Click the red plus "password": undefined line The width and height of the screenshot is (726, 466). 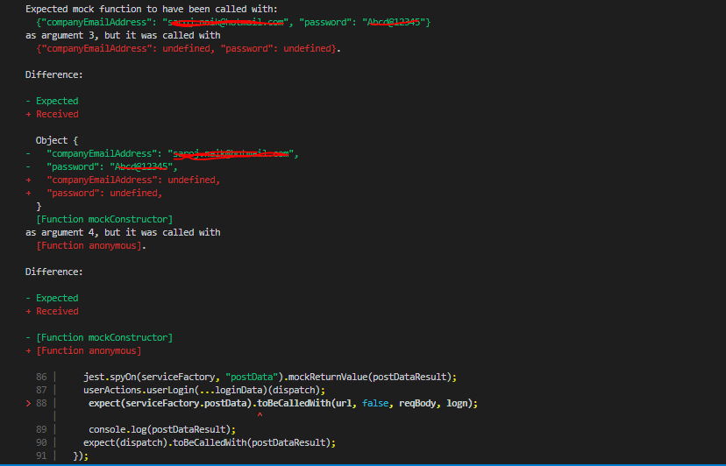94,193
